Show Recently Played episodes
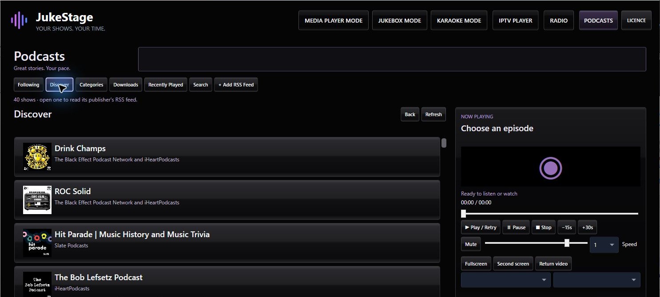The height and width of the screenshot is (297, 660). [x=166, y=85]
